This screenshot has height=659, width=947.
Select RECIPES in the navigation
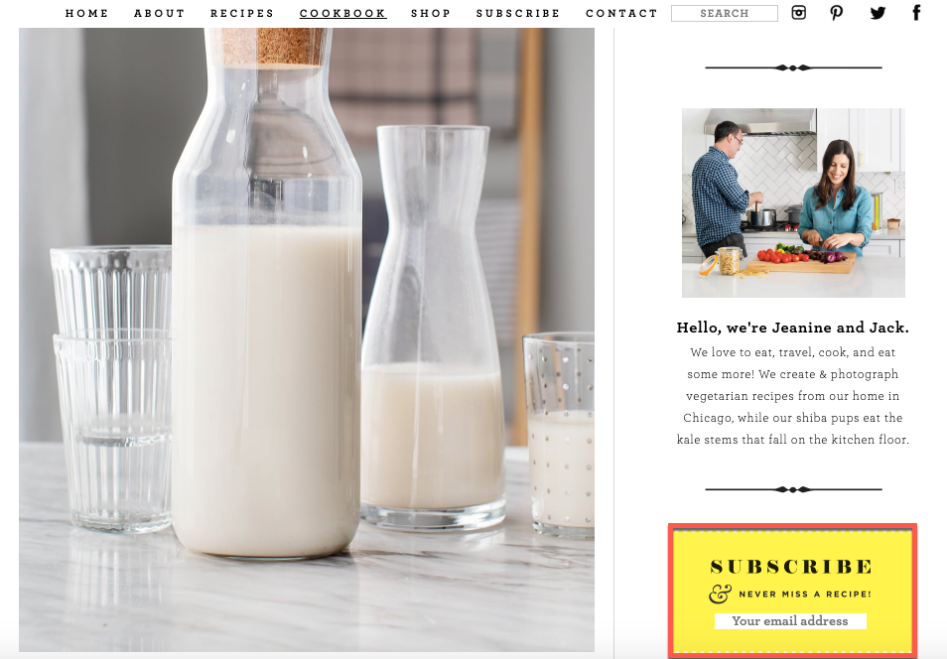point(242,13)
